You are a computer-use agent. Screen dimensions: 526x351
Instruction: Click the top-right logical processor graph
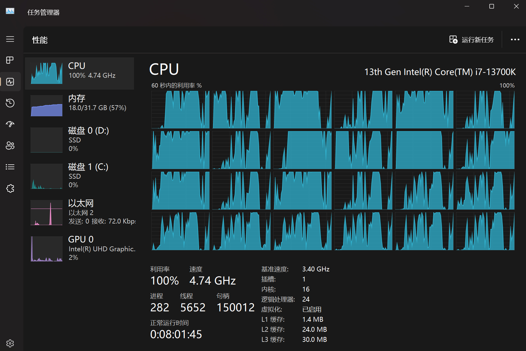click(x=485, y=109)
